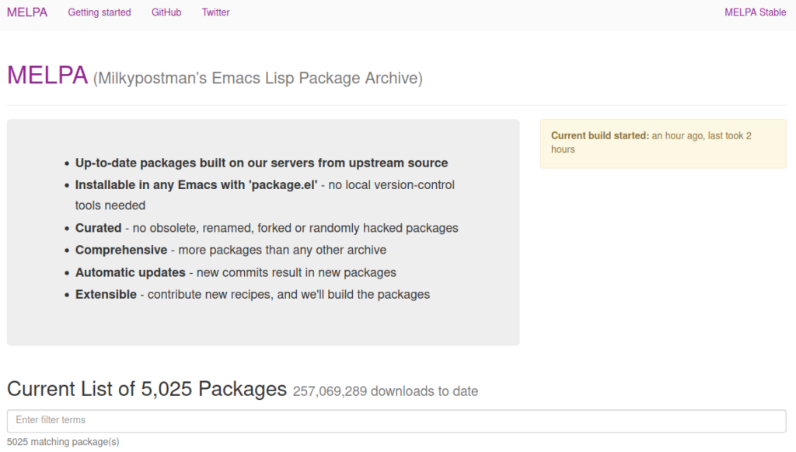This screenshot has height=452, width=796.
Task: Visit the GitHub link in navbar
Action: (166, 12)
